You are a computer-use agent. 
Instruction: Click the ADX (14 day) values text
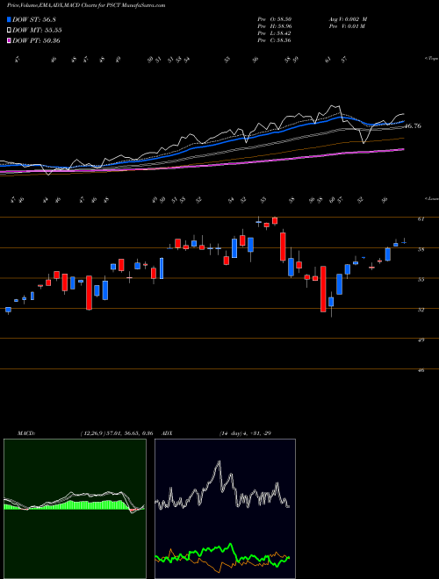point(245,433)
